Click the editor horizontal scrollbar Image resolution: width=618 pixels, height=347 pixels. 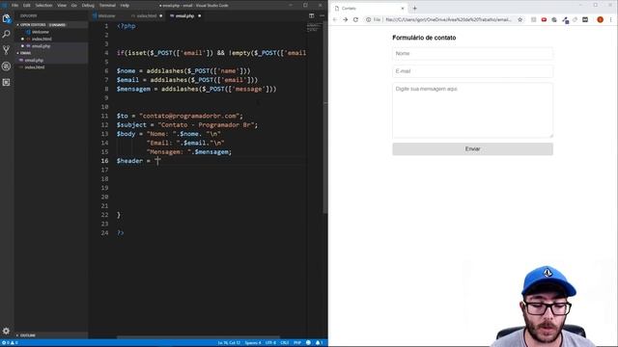coord(198,337)
